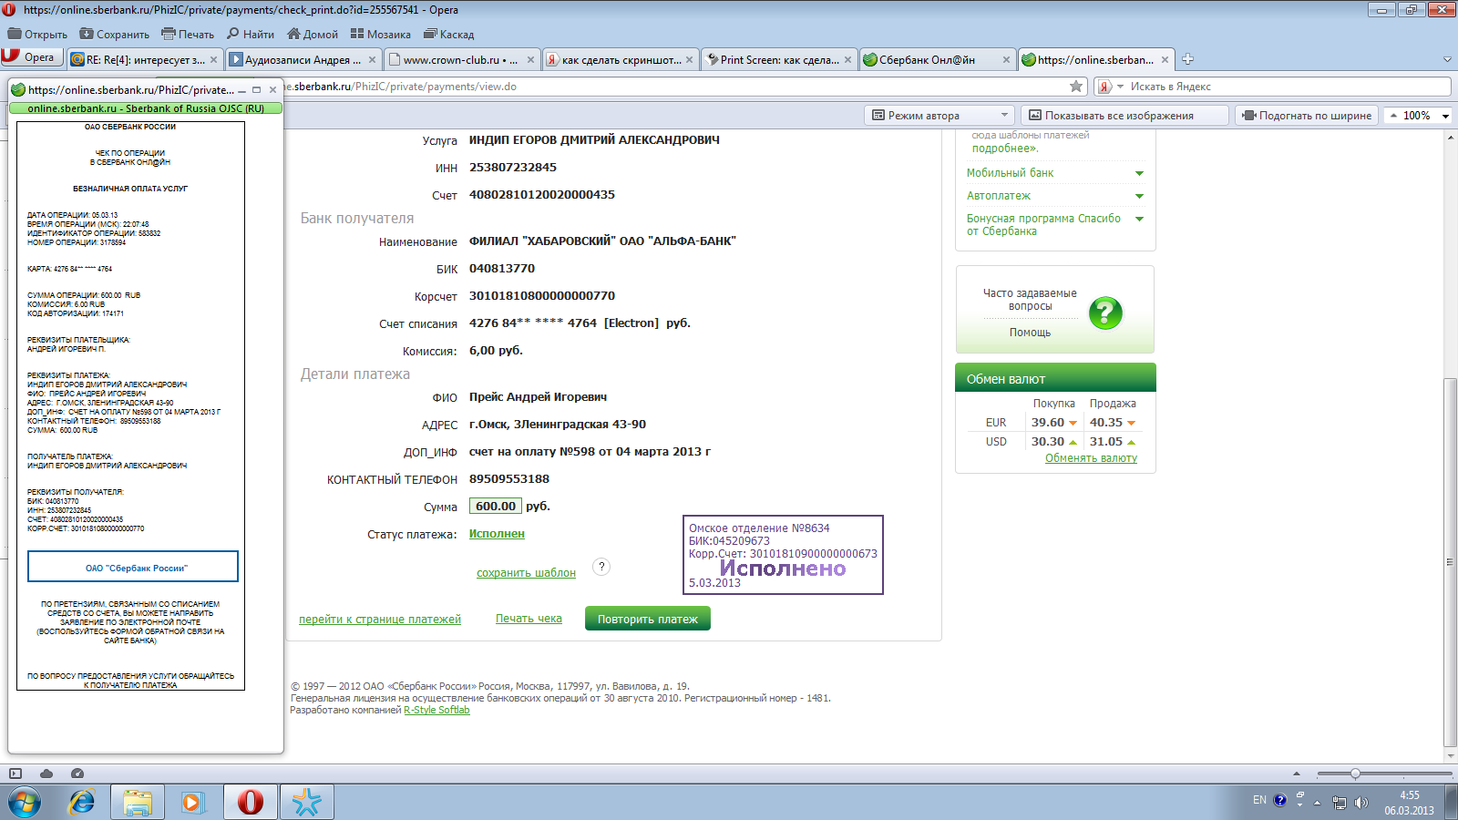The height and width of the screenshot is (820, 1458).
Task: Click the Opera menu button
Action: [x=31, y=57]
